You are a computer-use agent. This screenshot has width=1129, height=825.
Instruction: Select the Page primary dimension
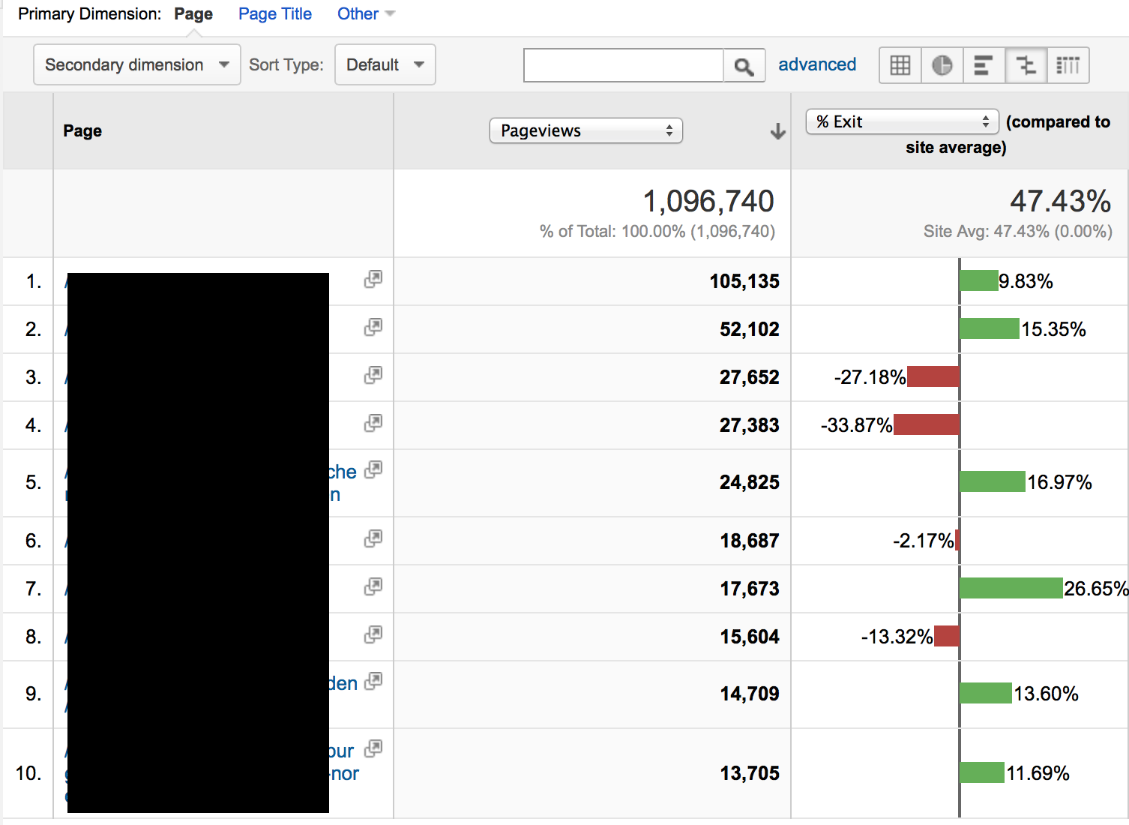pyautogui.click(x=193, y=13)
